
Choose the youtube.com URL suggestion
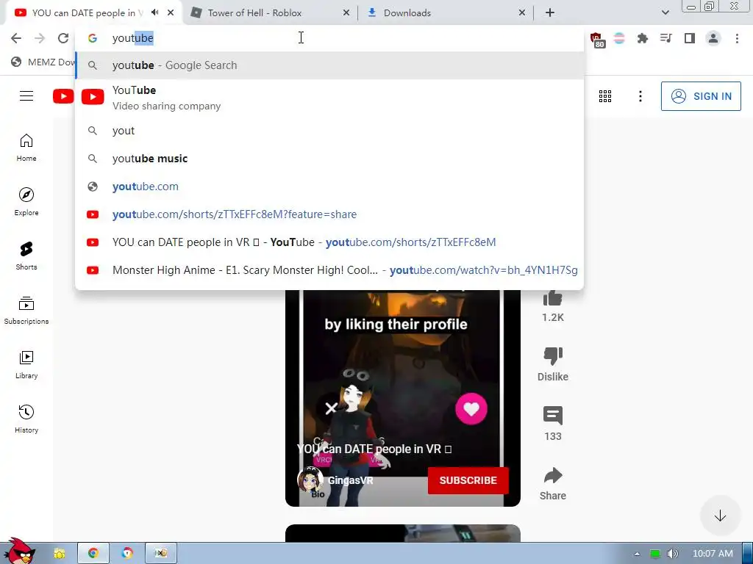[329, 186]
